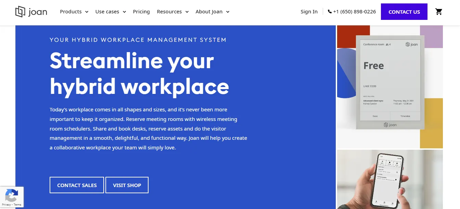Call the +1 (650) 898-0226 number link
Viewport: 460px width, 209px height.
click(x=354, y=12)
